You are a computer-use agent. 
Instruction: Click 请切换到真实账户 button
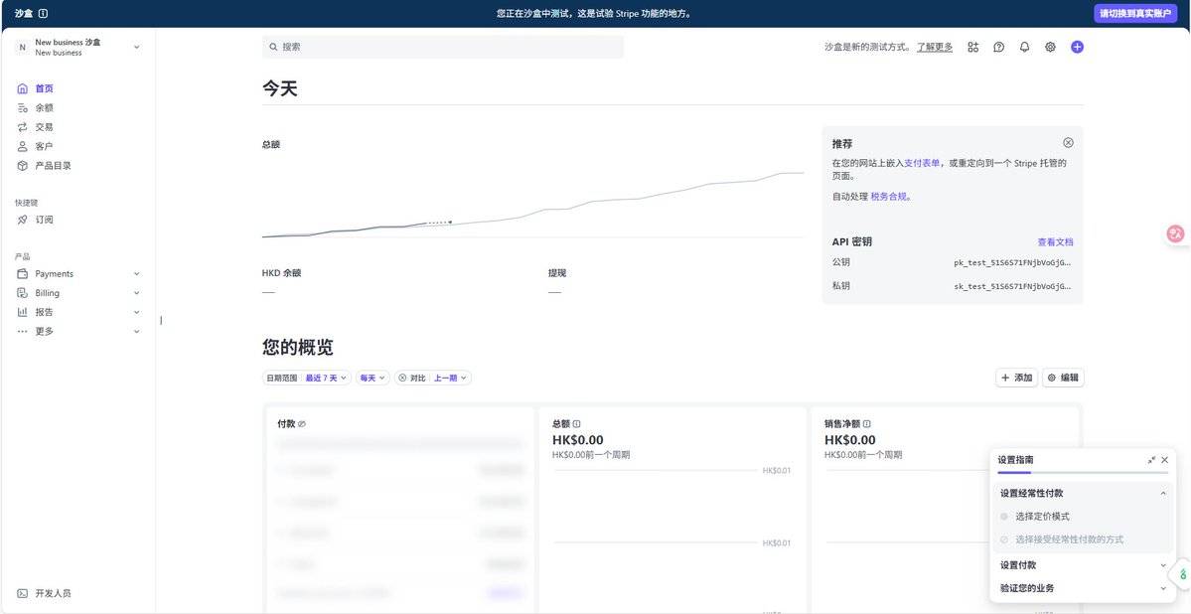tap(1136, 14)
